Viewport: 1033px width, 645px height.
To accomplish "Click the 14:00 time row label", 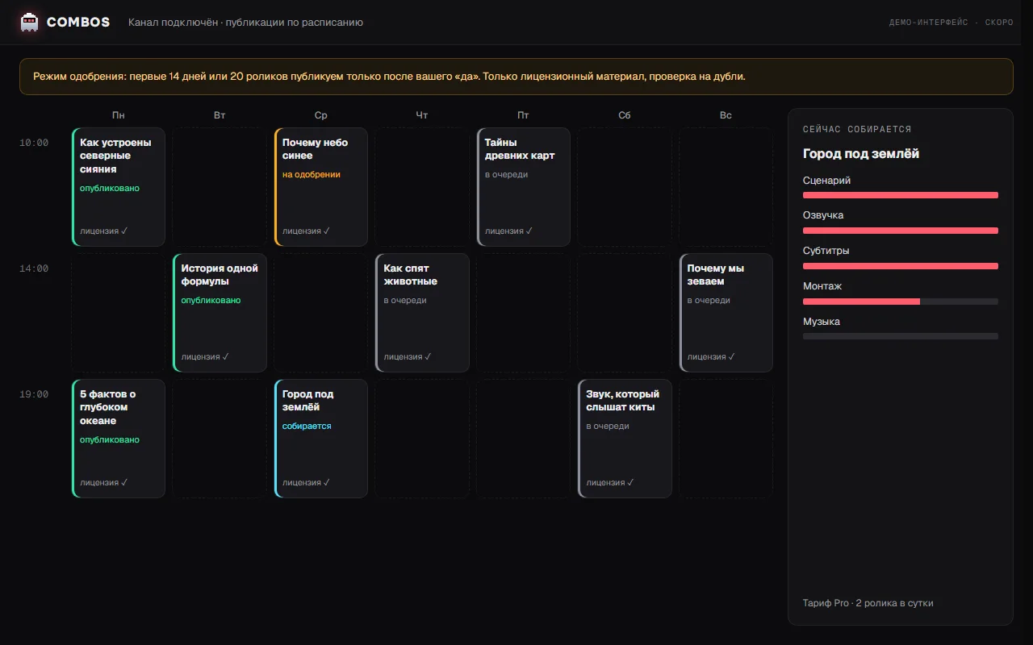I will tap(34, 268).
